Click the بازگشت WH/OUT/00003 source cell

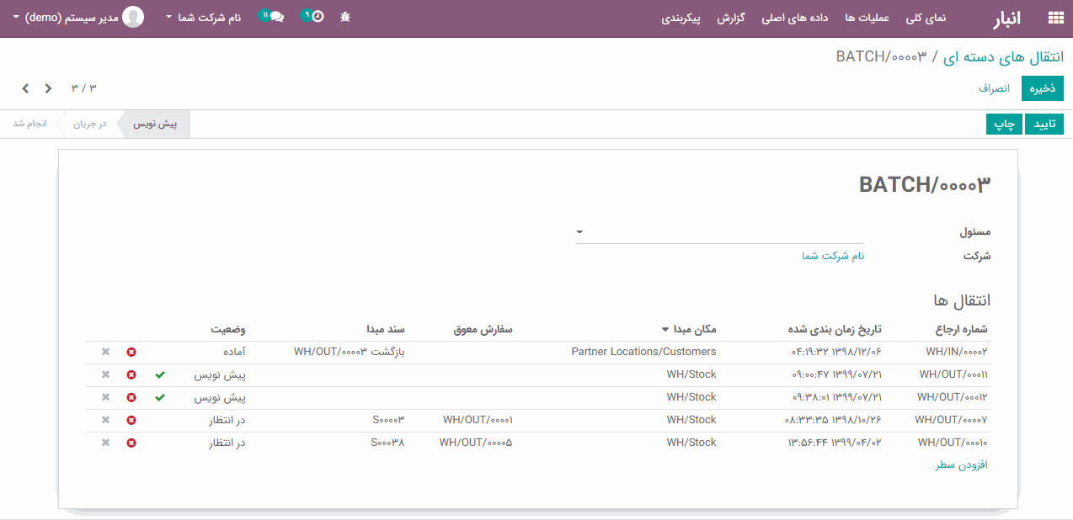(350, 352)
